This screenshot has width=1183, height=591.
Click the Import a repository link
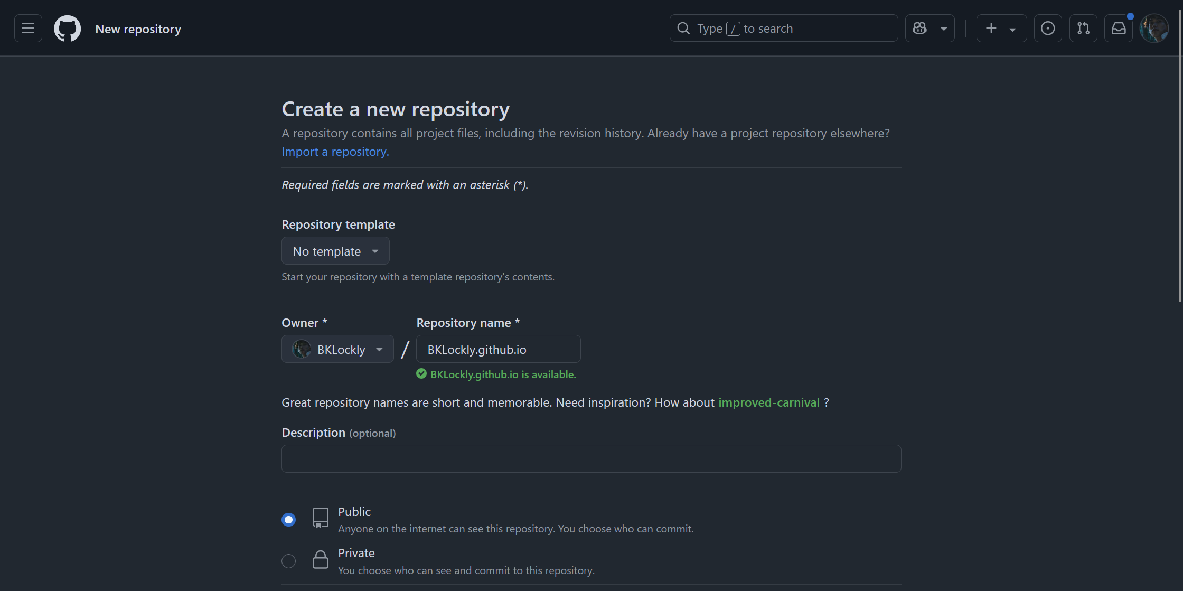335,152
